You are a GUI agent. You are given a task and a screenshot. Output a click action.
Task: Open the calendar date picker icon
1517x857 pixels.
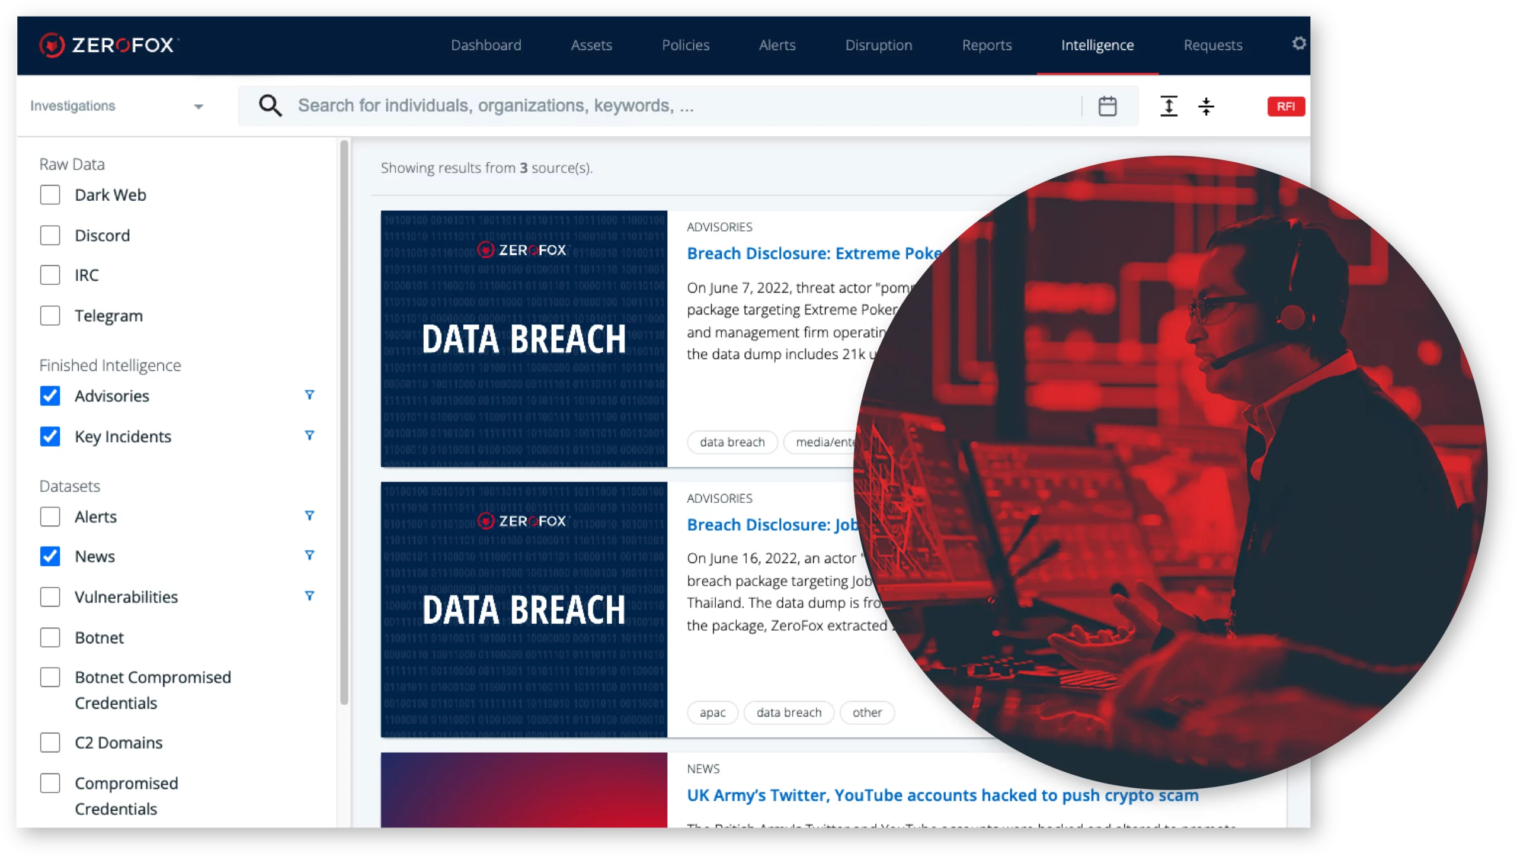pos(1107,106)
